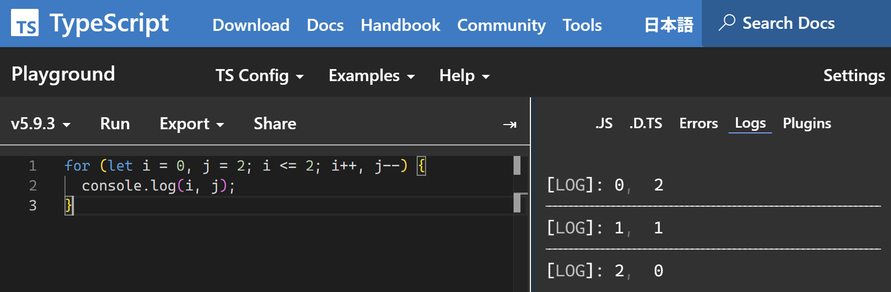Image resolution: width=891 pixels, height=292 pixels.
Task: Open the Help dropdown menu
Action: coord(464,76)
